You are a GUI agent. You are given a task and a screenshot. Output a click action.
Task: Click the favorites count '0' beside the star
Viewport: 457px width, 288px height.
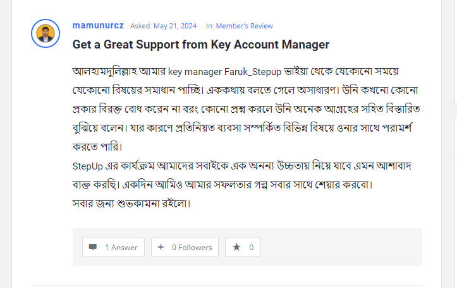pos(251,248)
